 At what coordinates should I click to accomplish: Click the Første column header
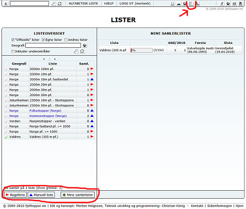[200, 43]
